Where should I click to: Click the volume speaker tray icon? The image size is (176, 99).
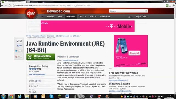click(x=162, y=97)
